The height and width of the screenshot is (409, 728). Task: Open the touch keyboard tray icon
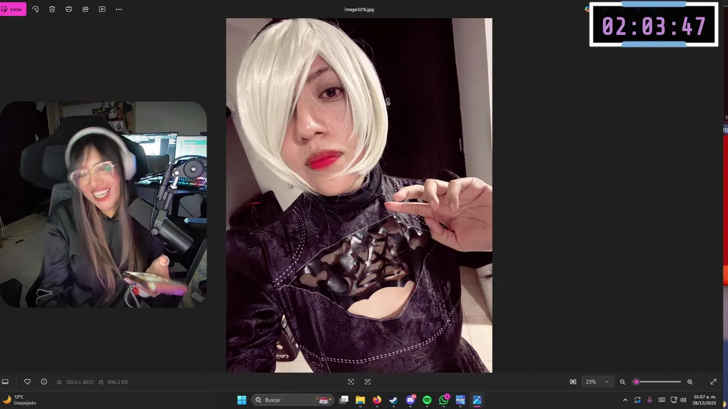tap(661, 400)
